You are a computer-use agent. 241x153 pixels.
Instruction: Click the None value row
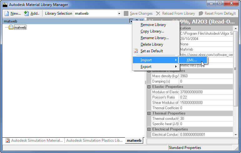[x=206, y=44]
